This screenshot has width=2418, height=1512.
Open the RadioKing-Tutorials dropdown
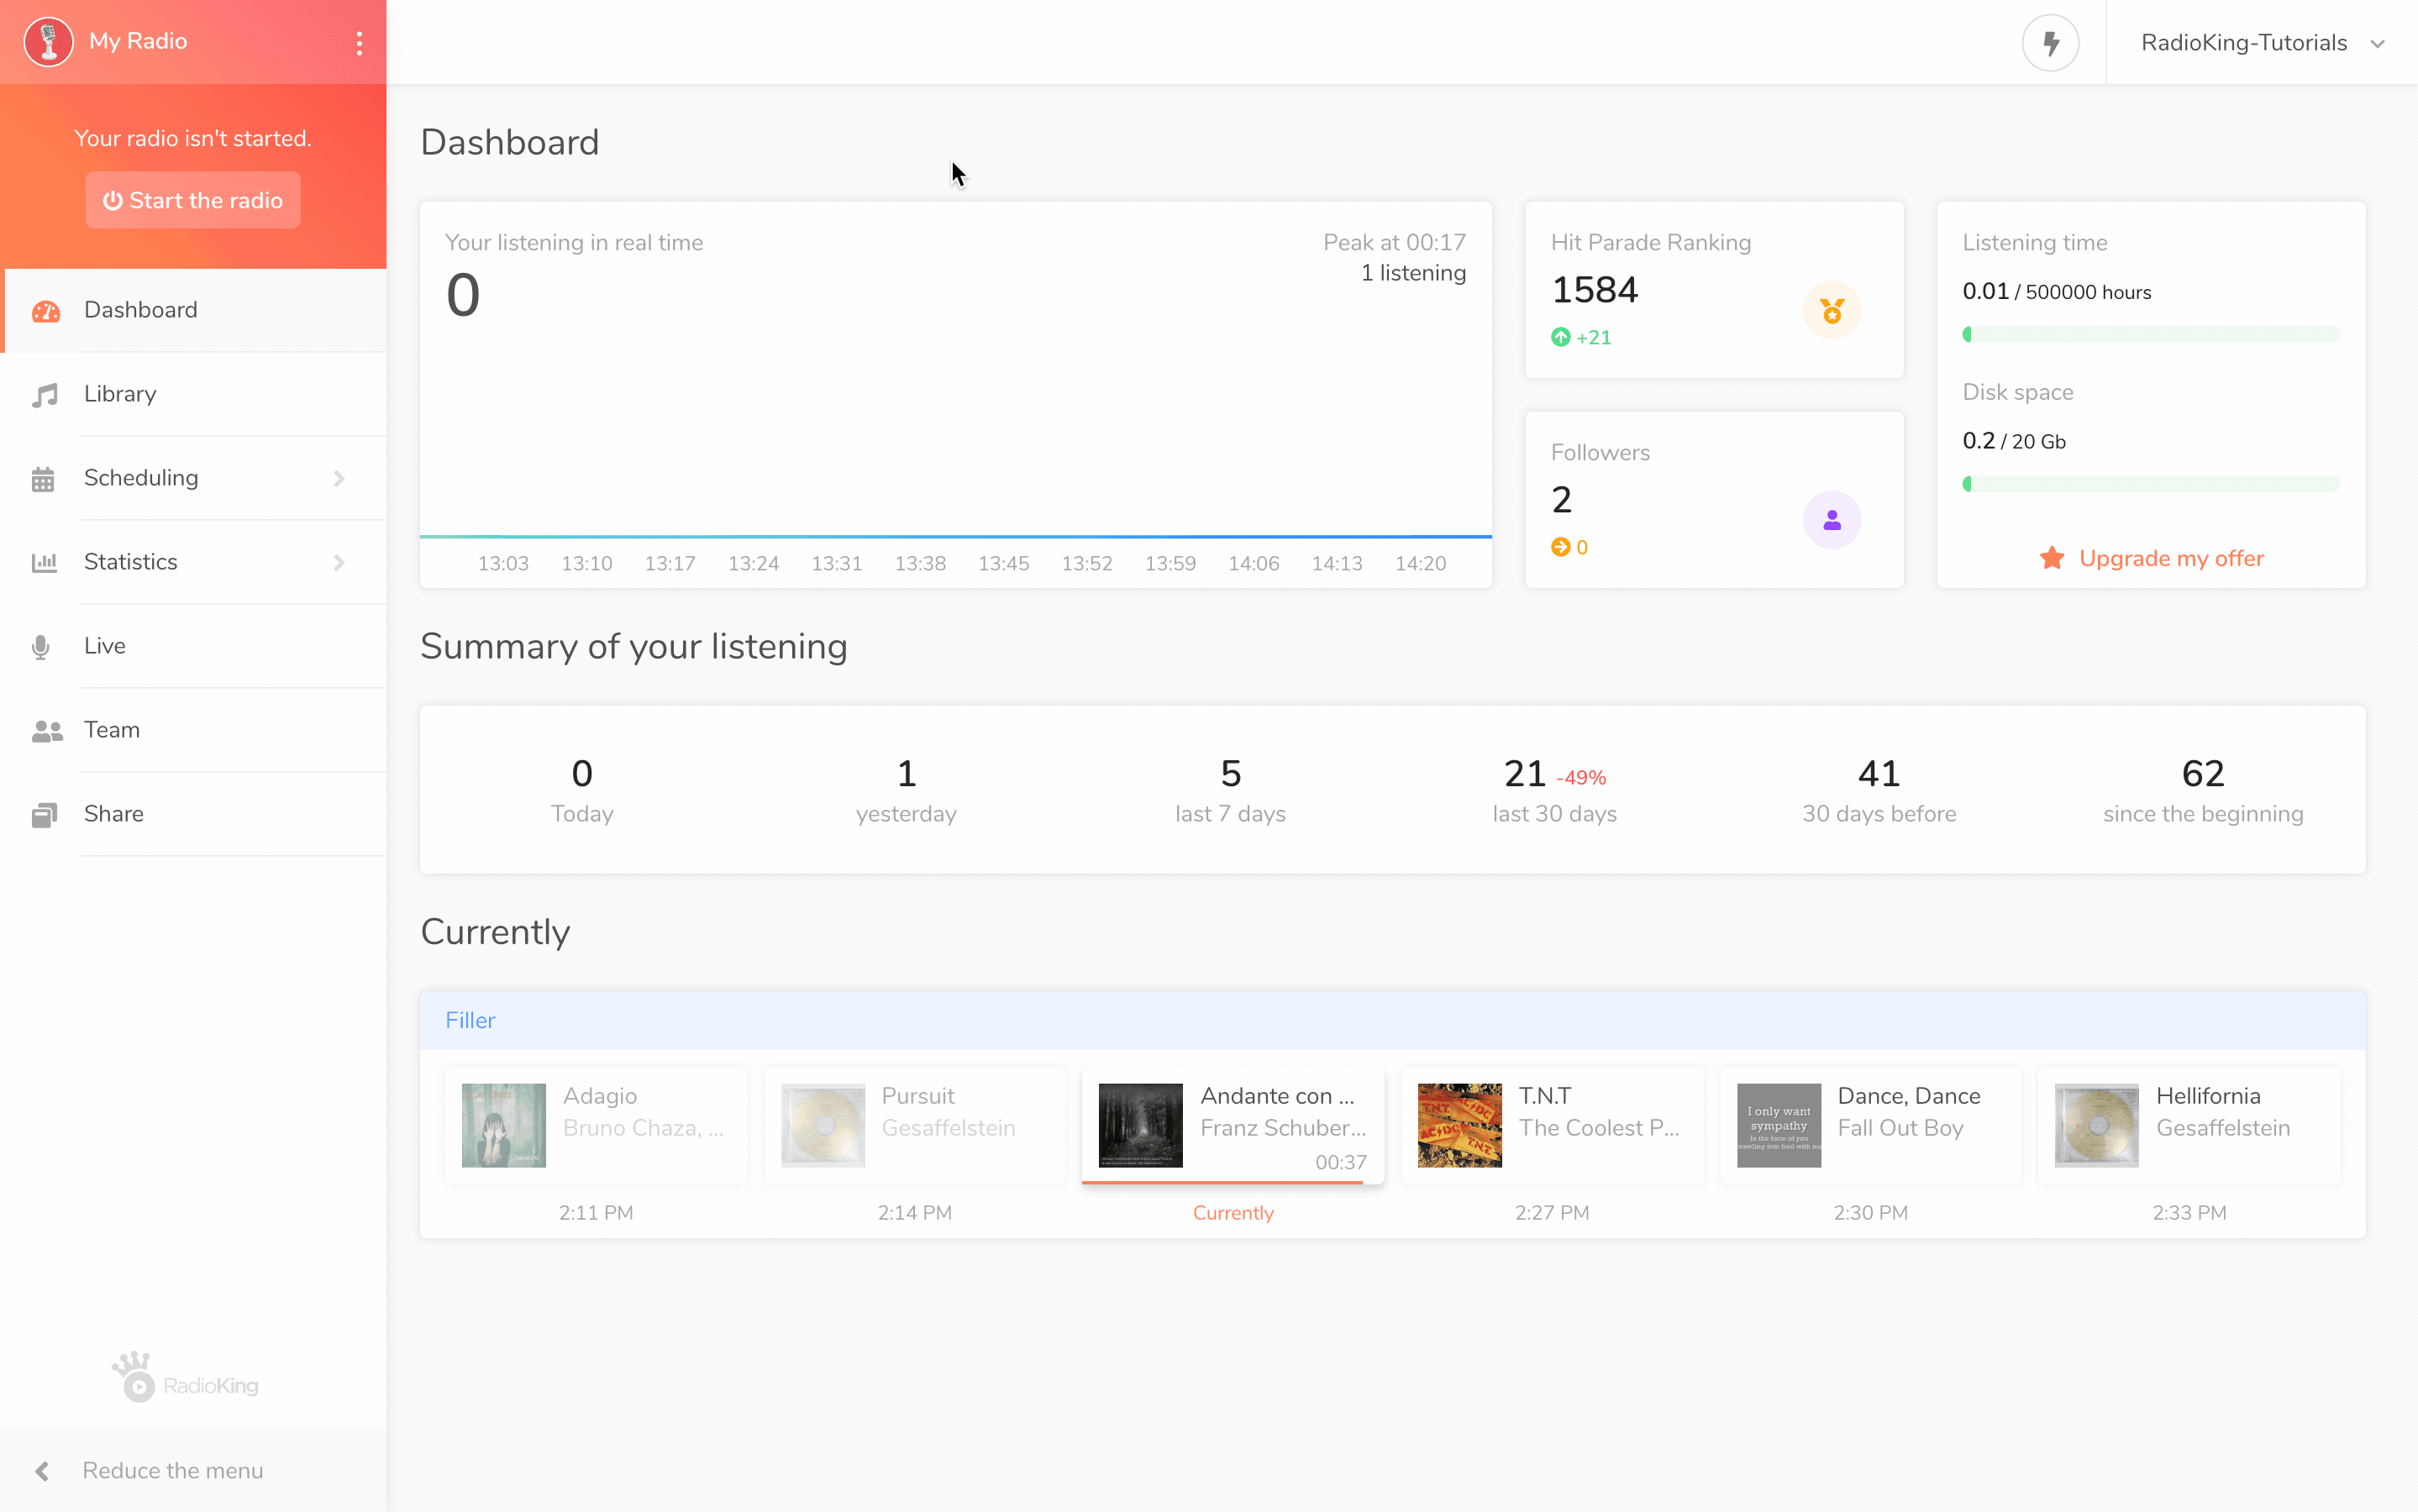(2265, 42)
